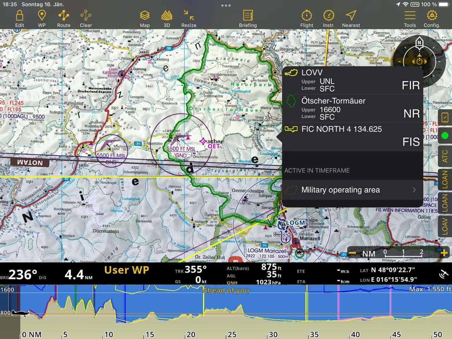The width and height of the screenshot is (452, 339).
Task: Tap the Resize map icon
Action: (189, 18)
